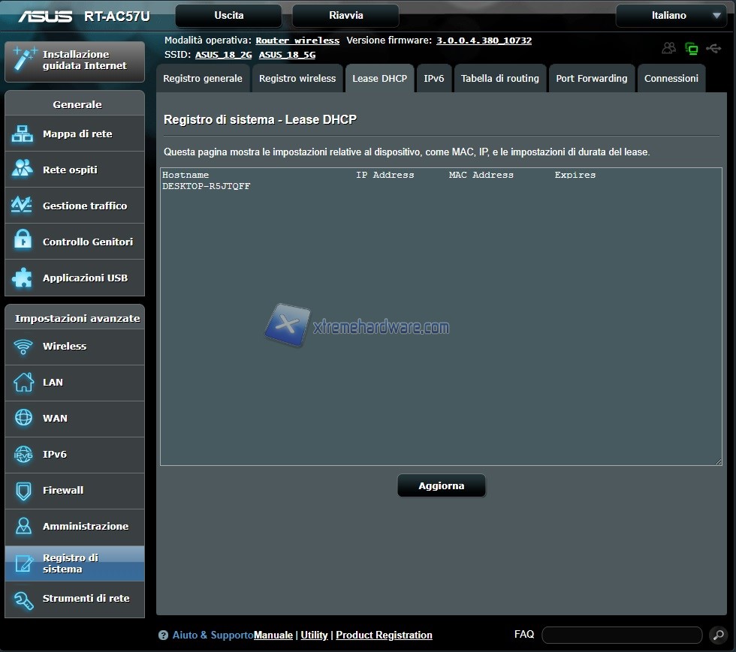Open Rete ospiti guest network icon
The width and height of the screenshot is (736, 652).
(23, 170)
